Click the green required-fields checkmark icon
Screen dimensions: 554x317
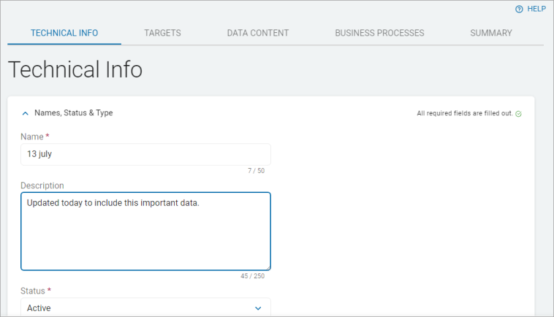coord(518,114)
